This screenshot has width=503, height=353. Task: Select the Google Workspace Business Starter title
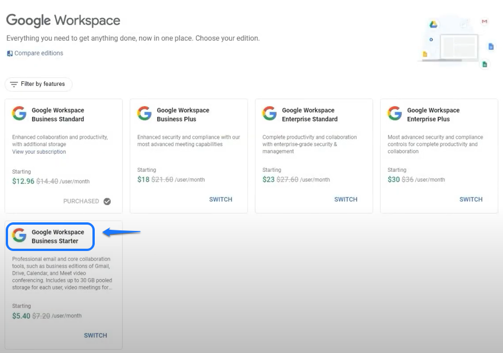57,237
